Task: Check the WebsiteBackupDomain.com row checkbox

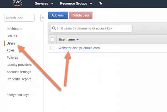Action: coord(52,48)
